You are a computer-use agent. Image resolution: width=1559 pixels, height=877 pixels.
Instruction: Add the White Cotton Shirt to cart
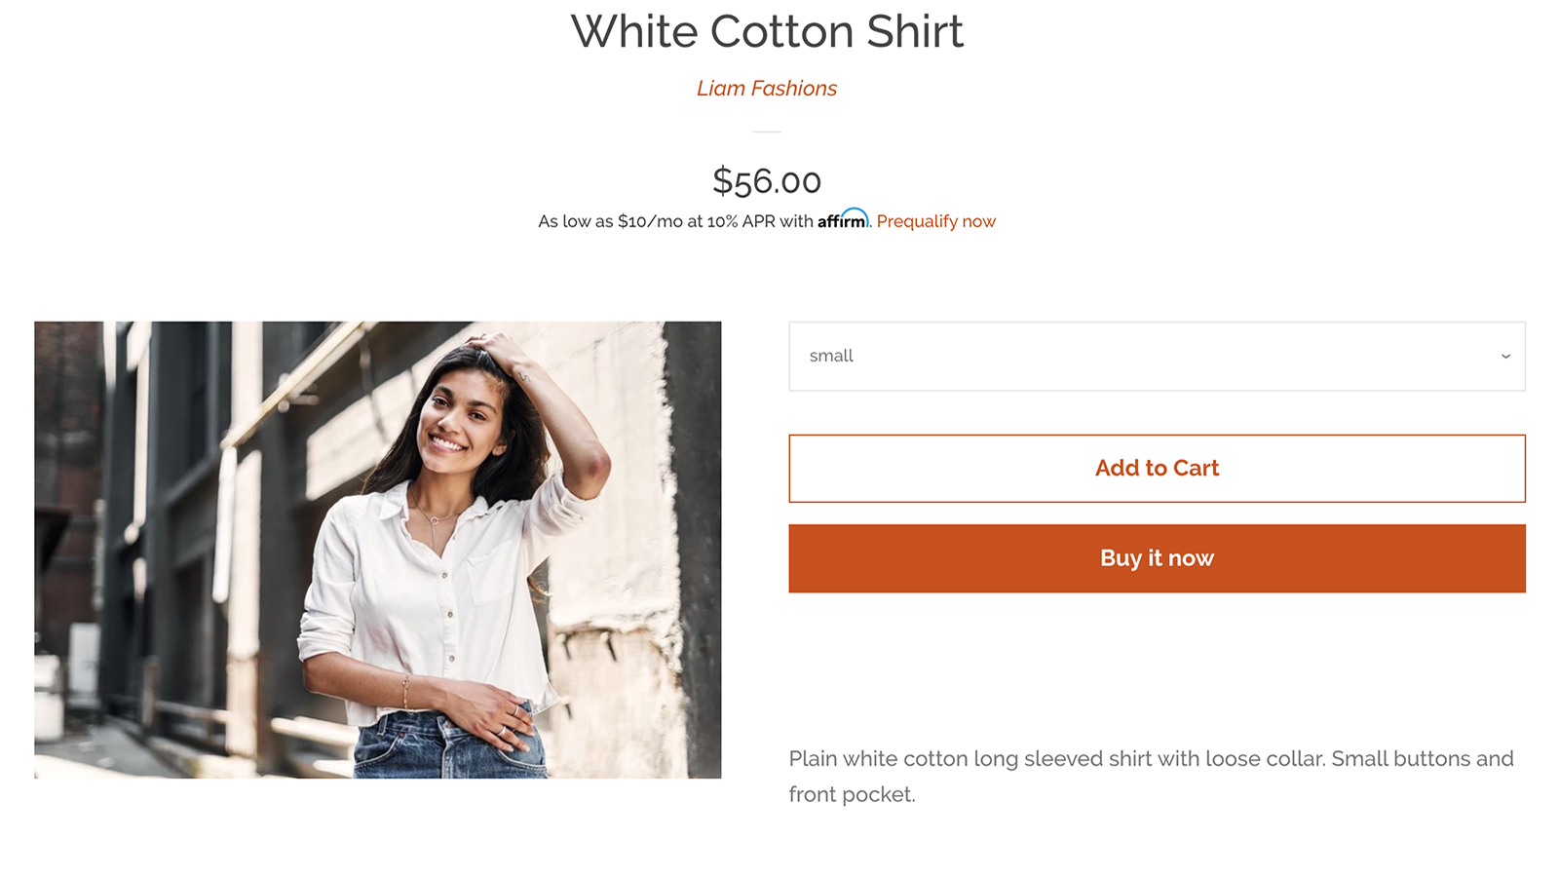tap(1158, 468)
